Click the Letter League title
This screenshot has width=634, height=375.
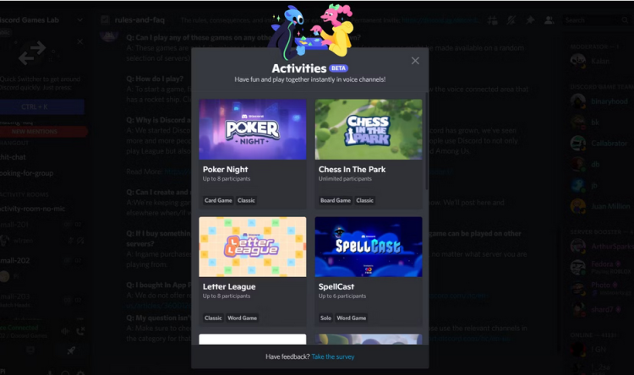click(x=229, y=286)
